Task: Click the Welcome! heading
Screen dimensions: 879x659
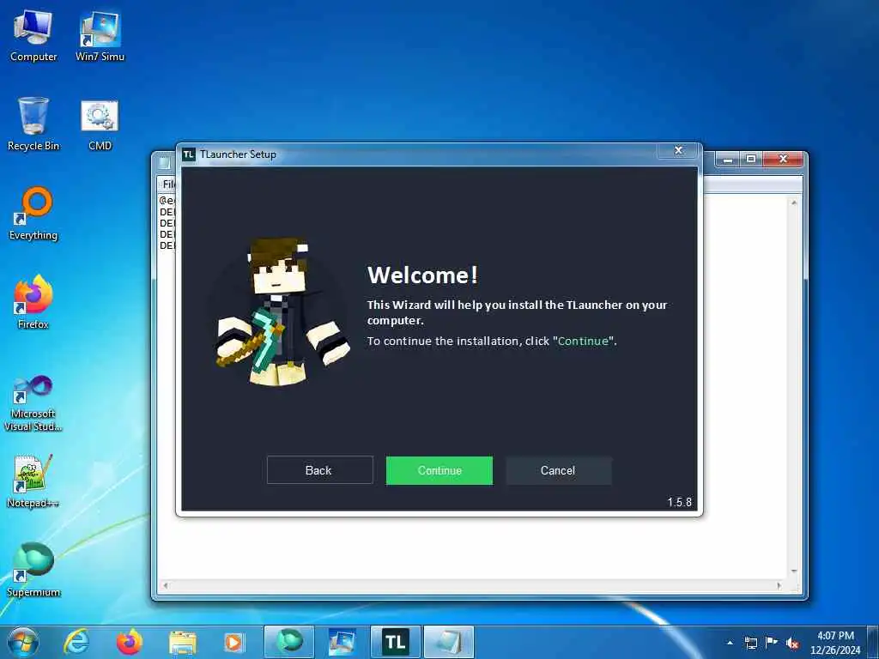Action: click(x=422, y=275)
